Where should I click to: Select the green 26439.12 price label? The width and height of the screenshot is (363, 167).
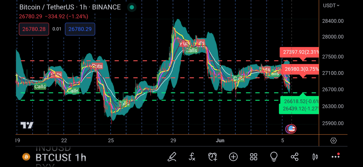299,109
